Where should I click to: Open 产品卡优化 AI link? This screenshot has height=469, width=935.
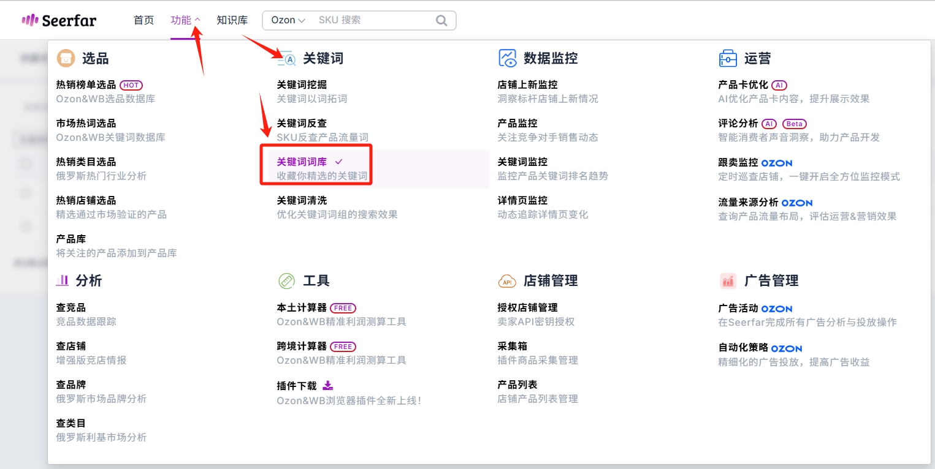point(742,84)
